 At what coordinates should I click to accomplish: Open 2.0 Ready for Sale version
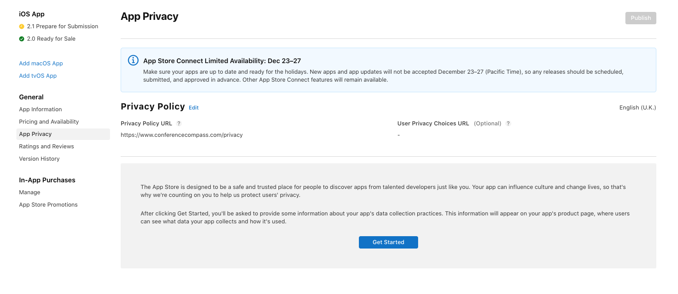click(51, 39)
